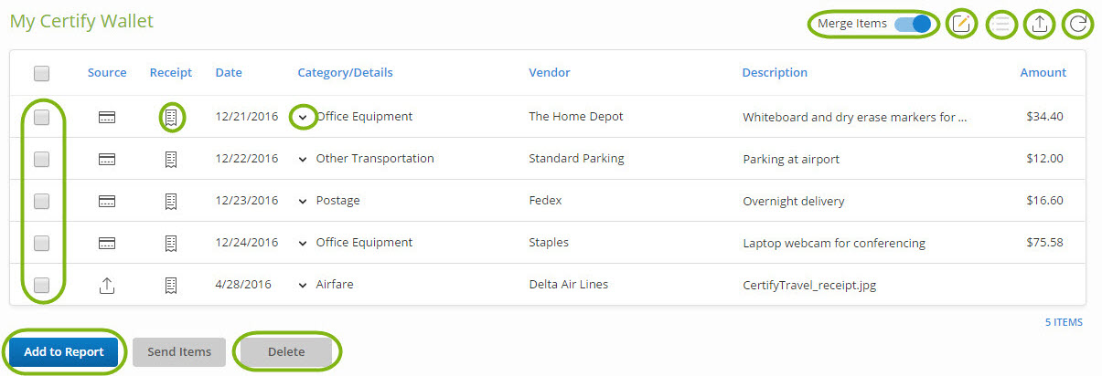Click the list view icon in toolbar
This screenshot has height=376, width=1102.
coord(1002,25)
